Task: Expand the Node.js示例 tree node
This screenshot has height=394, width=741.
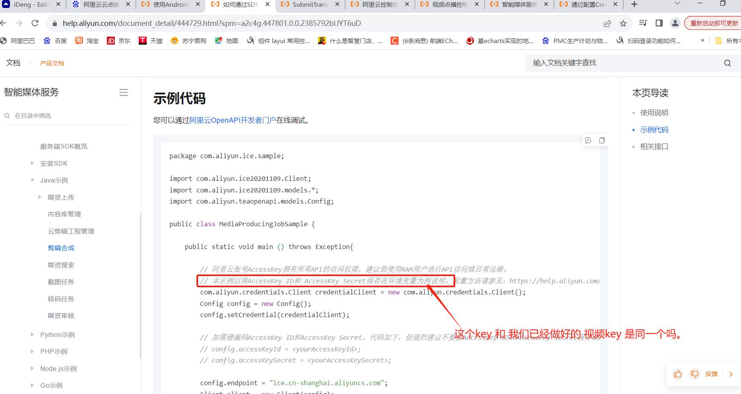Action: [32, 369]
